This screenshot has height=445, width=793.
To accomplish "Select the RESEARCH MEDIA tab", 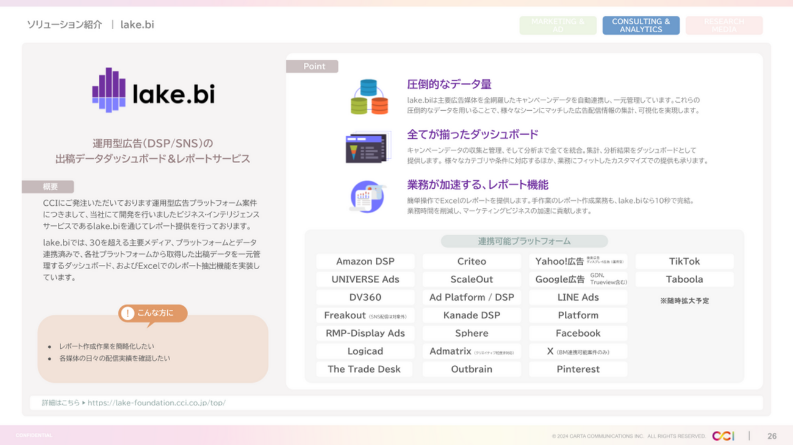I will click(724, 26).
